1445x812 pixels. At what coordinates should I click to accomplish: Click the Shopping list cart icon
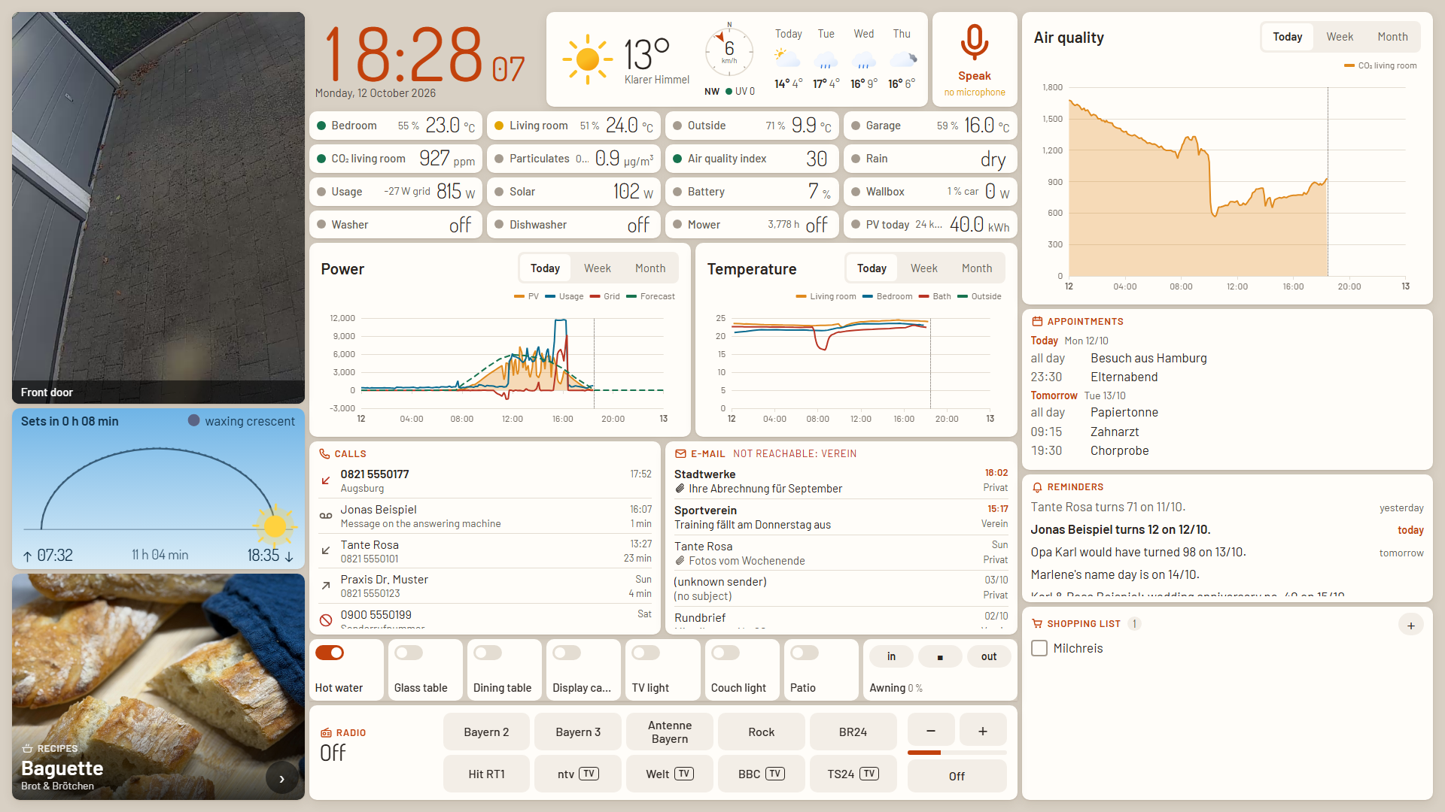1037,624
